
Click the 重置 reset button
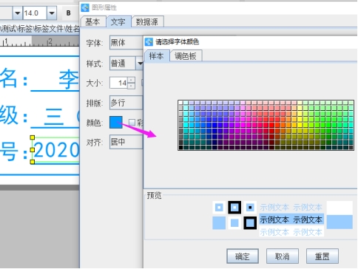[x=322, y=256]
